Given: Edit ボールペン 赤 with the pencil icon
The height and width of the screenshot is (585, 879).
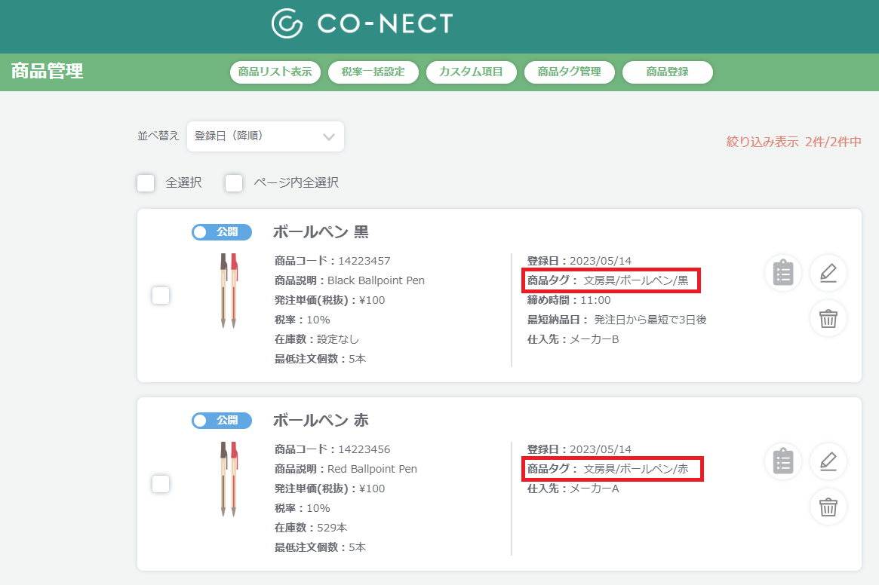Looking at the screenshot, I should 828,461.
